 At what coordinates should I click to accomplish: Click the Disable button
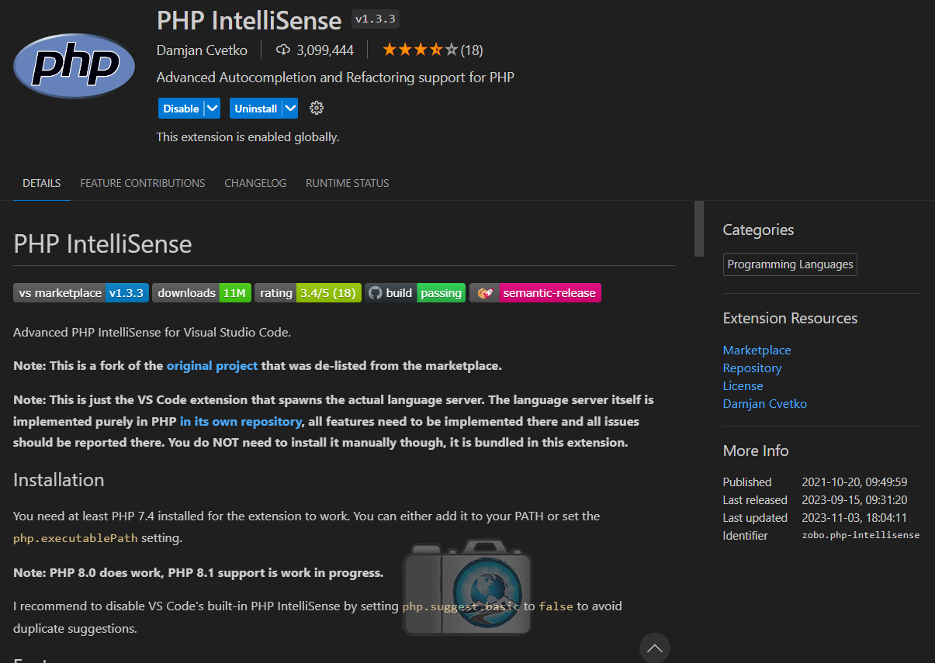coord(181,109)
